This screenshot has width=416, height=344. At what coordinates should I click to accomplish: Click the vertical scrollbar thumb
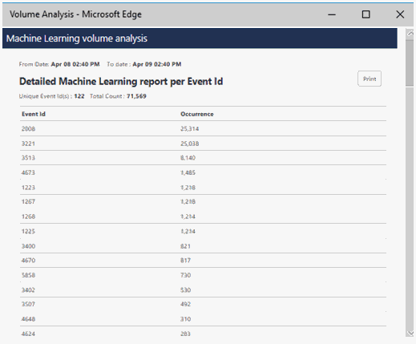(x=410, y=63)
